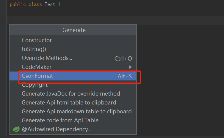The height and width of the screenshot is (138, 224).
Task: Click the editor gutter left of class declaration
Action: [x=3, y=4]
